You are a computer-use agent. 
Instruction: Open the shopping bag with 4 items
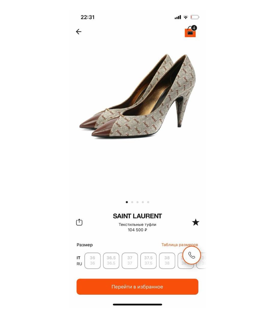tap(191, 32)
